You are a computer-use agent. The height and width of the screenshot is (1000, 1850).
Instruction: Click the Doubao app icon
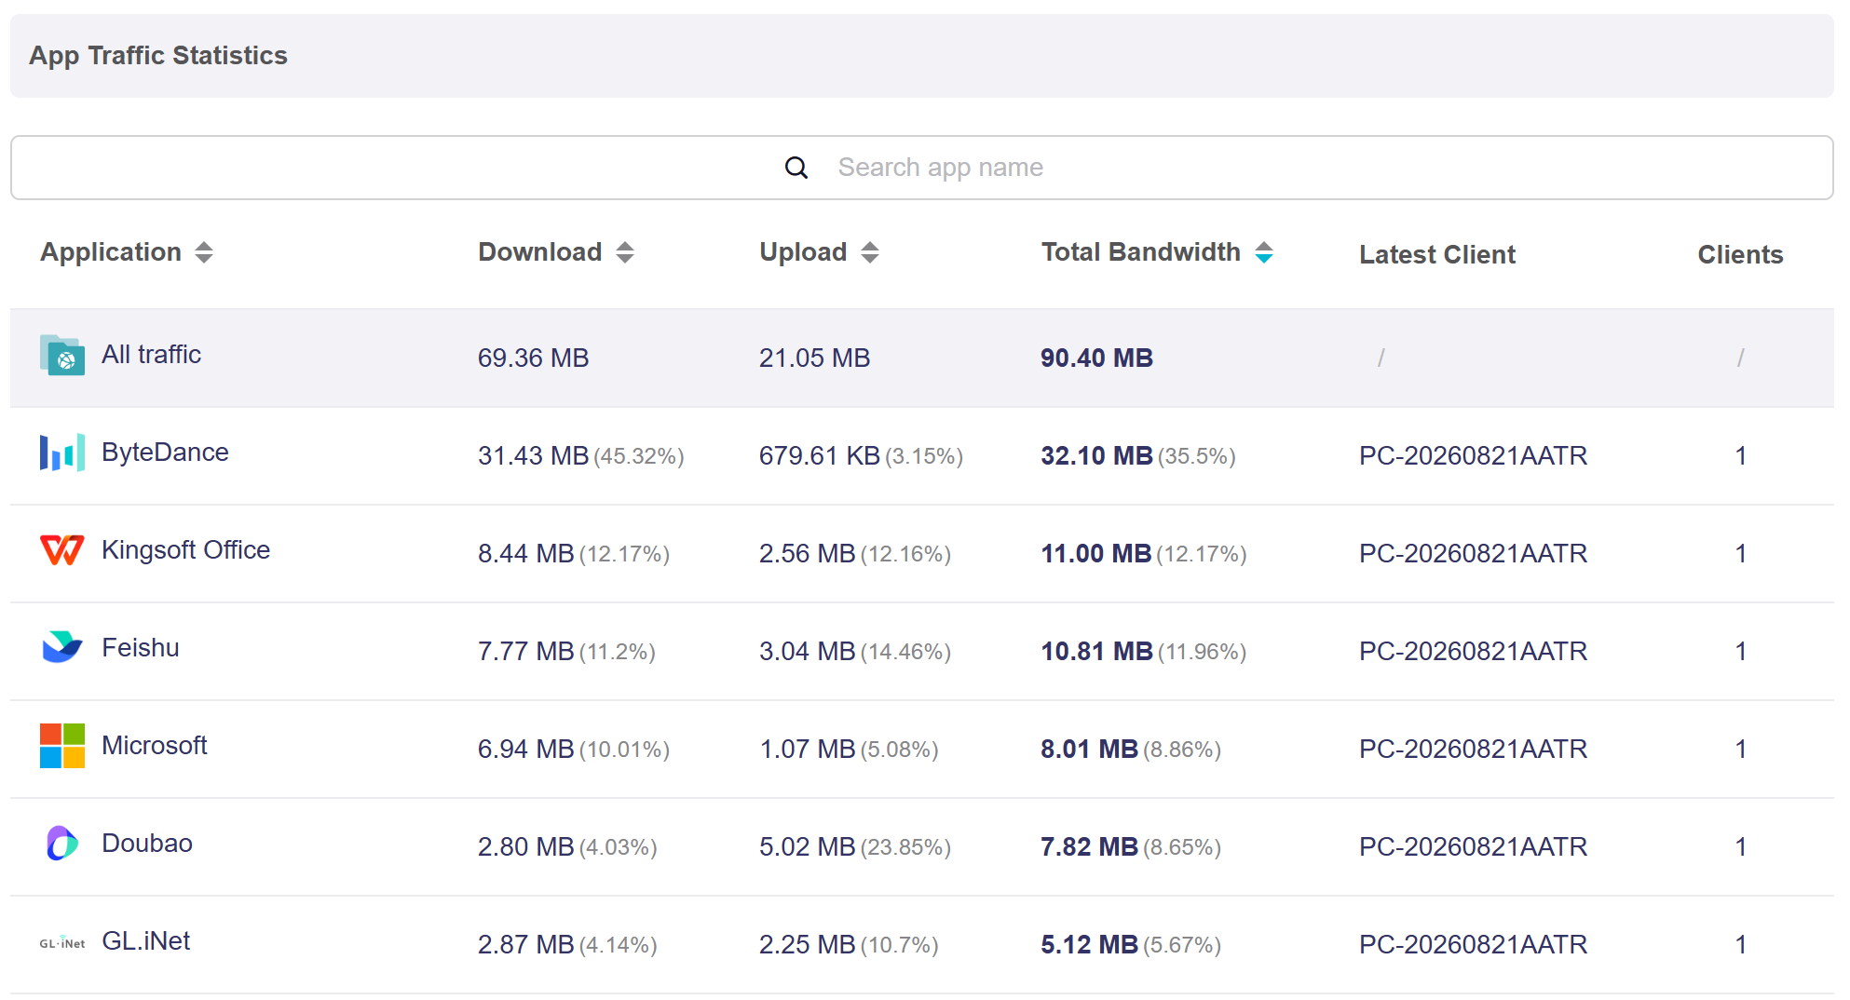62,844
